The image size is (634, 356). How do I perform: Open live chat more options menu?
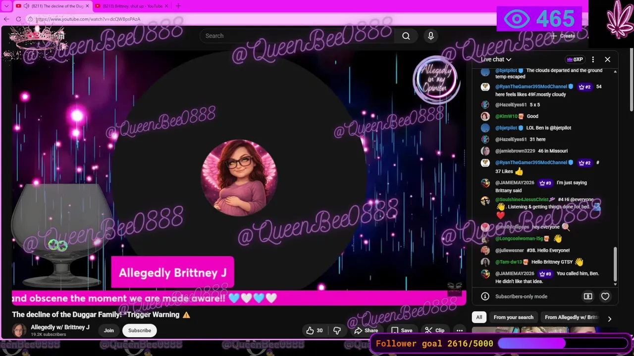point(593,59)
